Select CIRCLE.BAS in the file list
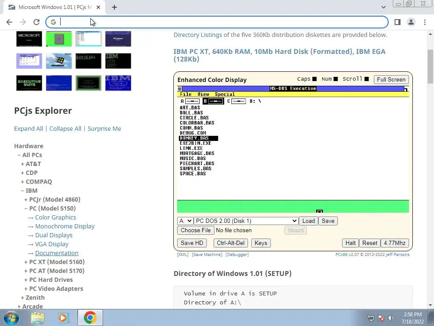The height and width of the screenshot is (326, 434). click(194, 118)
